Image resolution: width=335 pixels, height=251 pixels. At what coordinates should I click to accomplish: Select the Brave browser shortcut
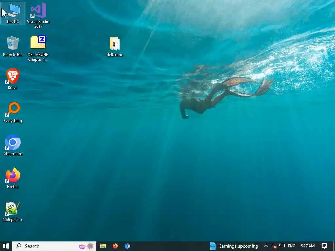click(x=13, y=79)
